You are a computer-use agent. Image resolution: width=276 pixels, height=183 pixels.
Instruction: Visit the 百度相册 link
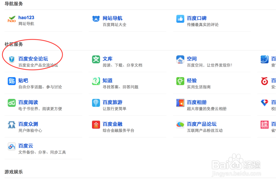pos(197,102)
